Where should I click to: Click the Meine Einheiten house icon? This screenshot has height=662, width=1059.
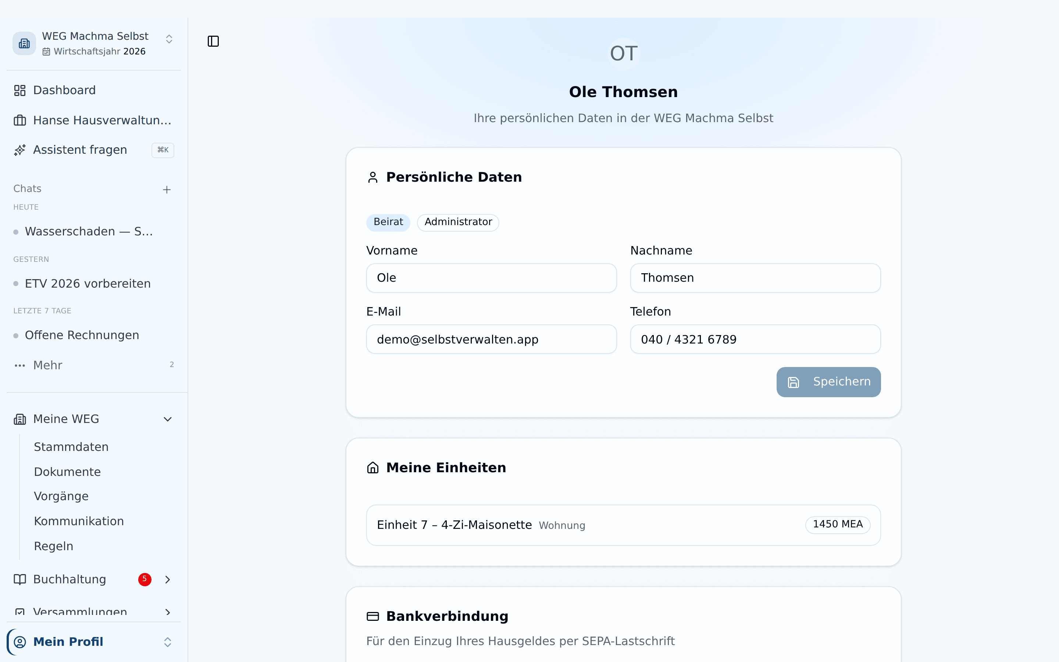point(373,467)
